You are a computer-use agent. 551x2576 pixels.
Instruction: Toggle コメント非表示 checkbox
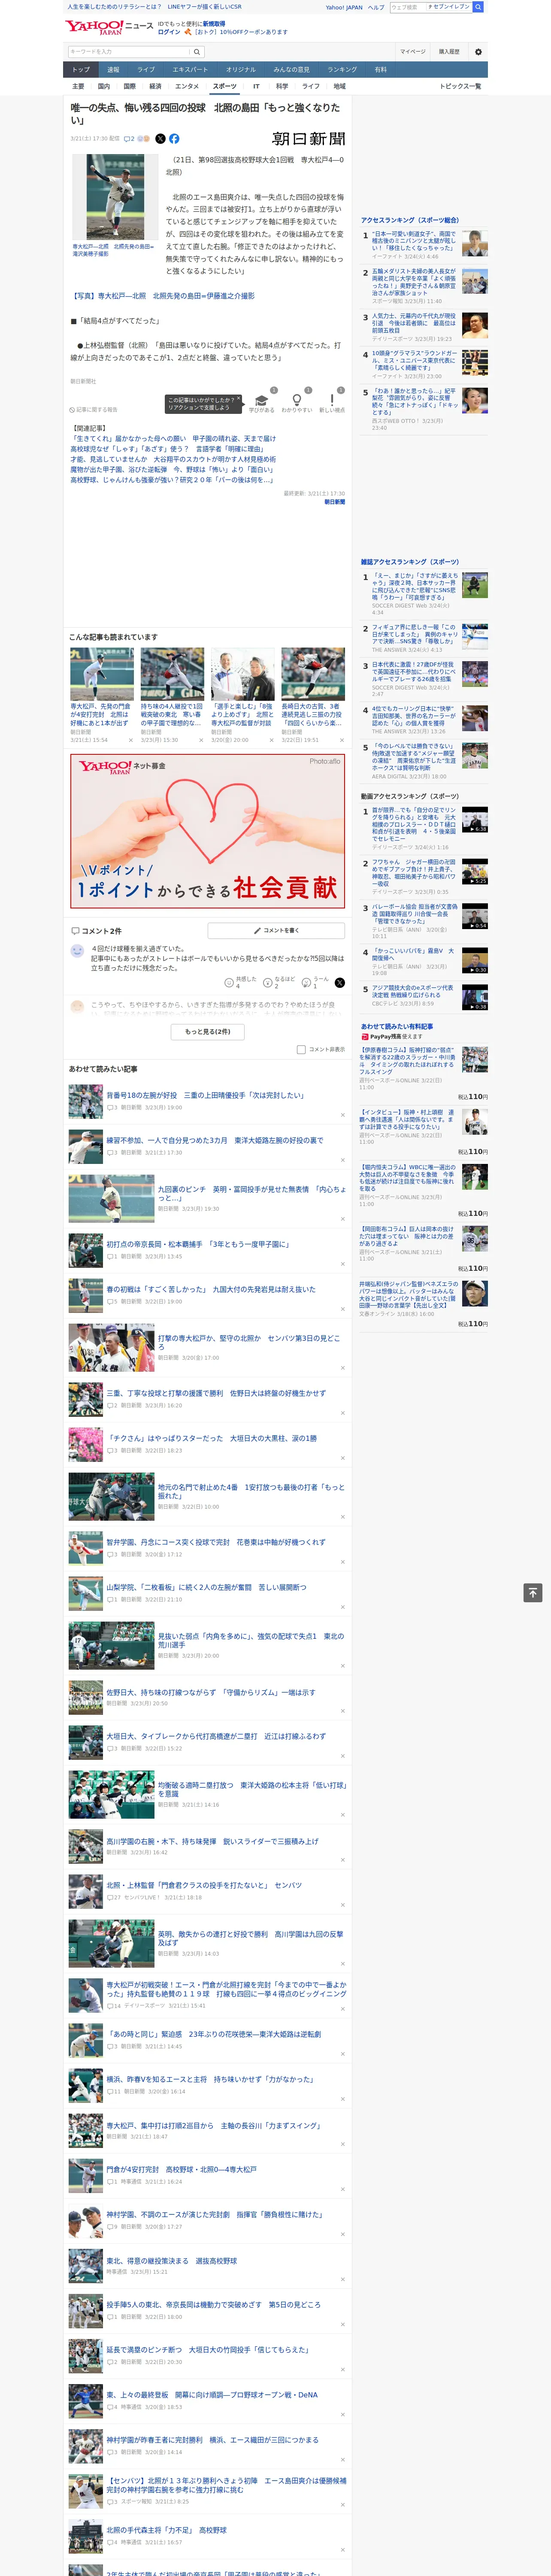[301, 1050]
